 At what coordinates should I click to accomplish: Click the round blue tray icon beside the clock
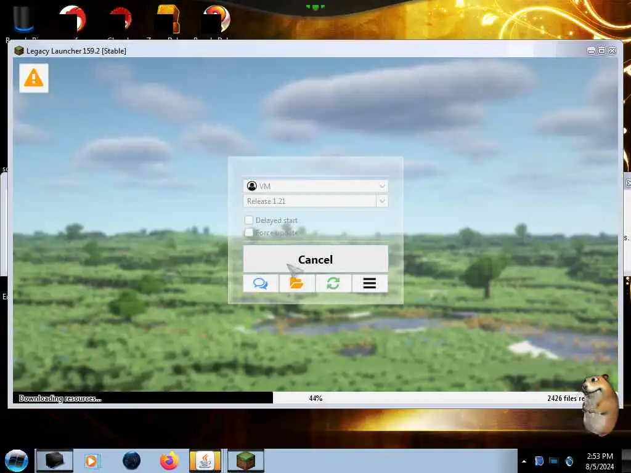(569, 461)
